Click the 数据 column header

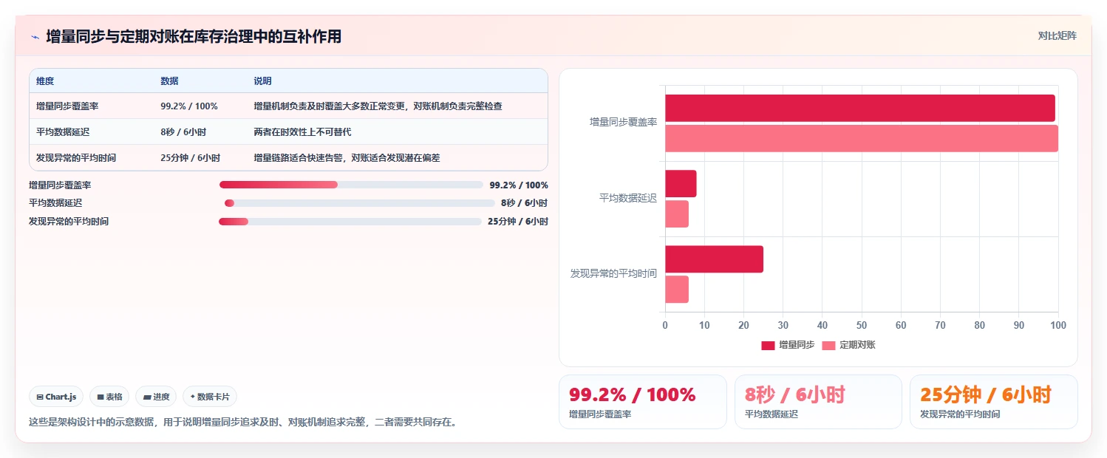169,81
